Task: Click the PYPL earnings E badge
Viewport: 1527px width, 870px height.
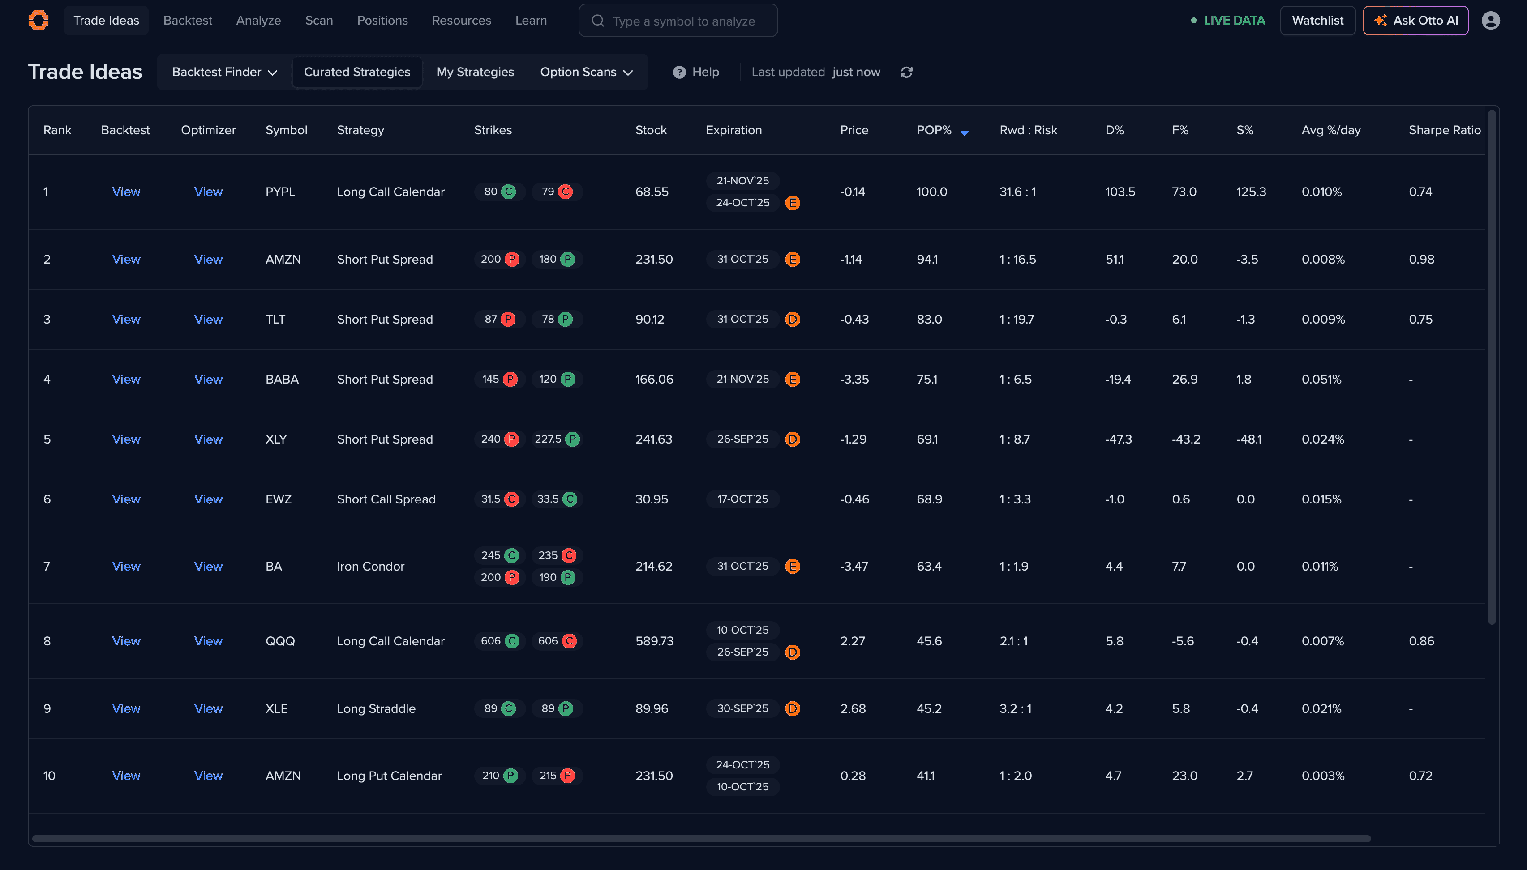Action: [x=793, y=203]
